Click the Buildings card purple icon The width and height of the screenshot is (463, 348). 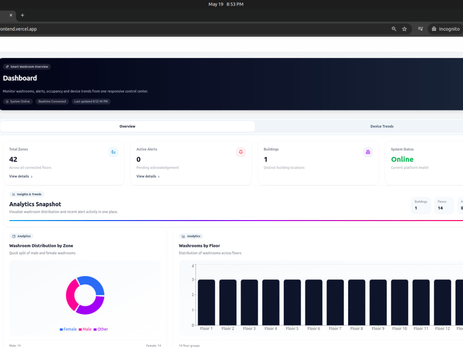pos(368,152)
